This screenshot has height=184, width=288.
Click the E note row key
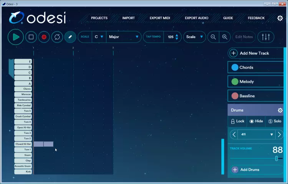23,61
